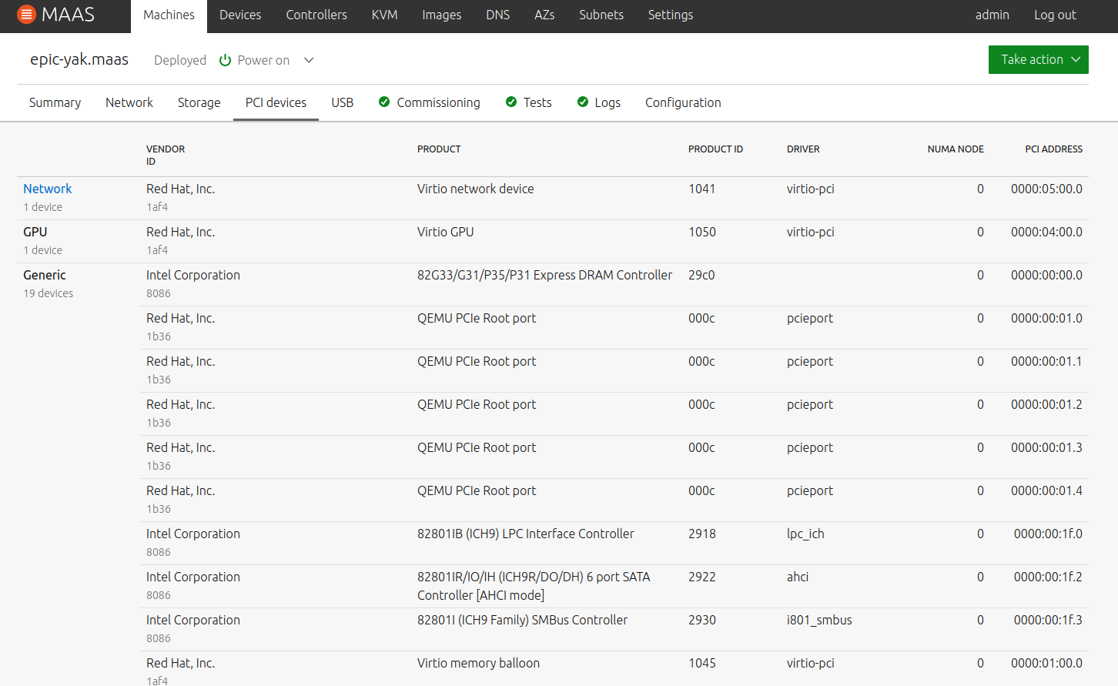This screenshot has height=686, width=1118.
Task: Navigate to Images in top navigation
Action: (441, 15)
